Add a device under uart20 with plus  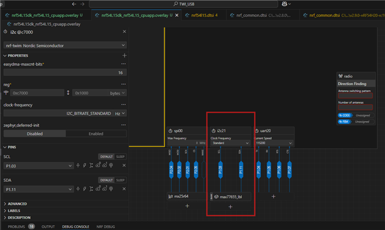(273, 196)
